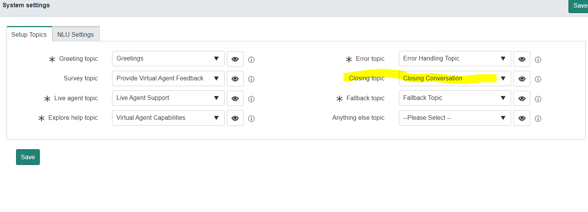588x212 pixels.
Task: Select the Setup Topics tab
Action: (29, 34)
